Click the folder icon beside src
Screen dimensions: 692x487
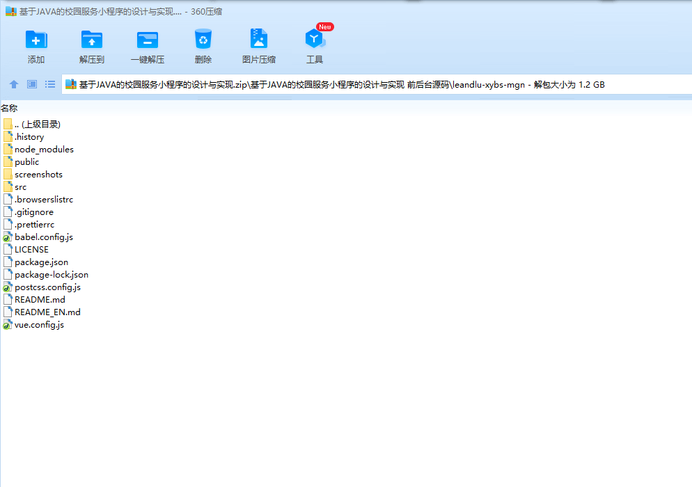(8, 186)
